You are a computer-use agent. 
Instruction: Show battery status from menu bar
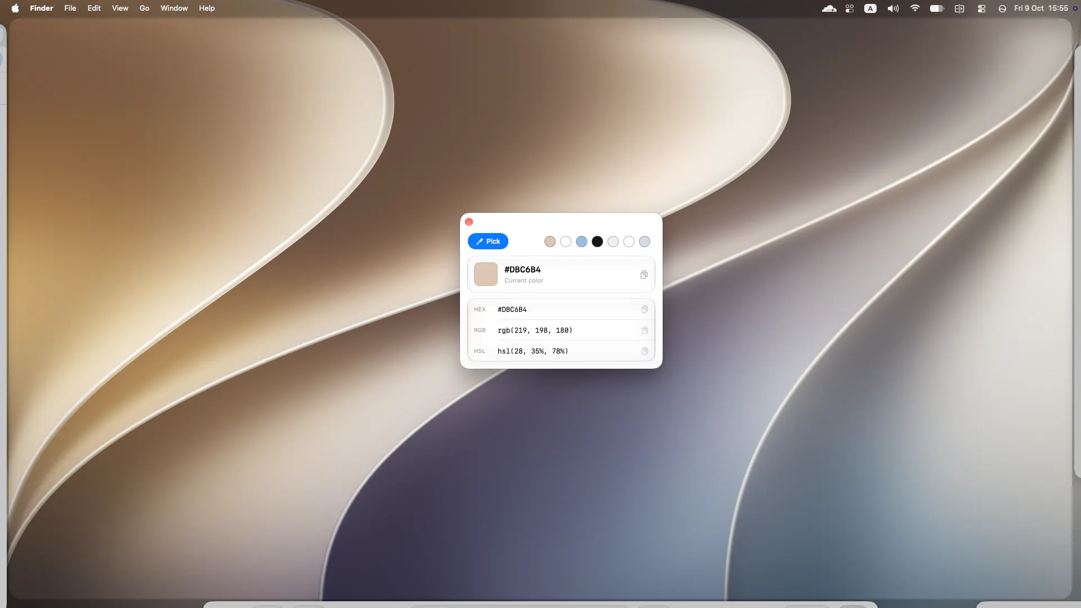(937, 8)
